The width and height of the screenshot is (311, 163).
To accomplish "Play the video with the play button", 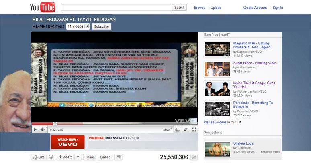I will tap(35, 129).
